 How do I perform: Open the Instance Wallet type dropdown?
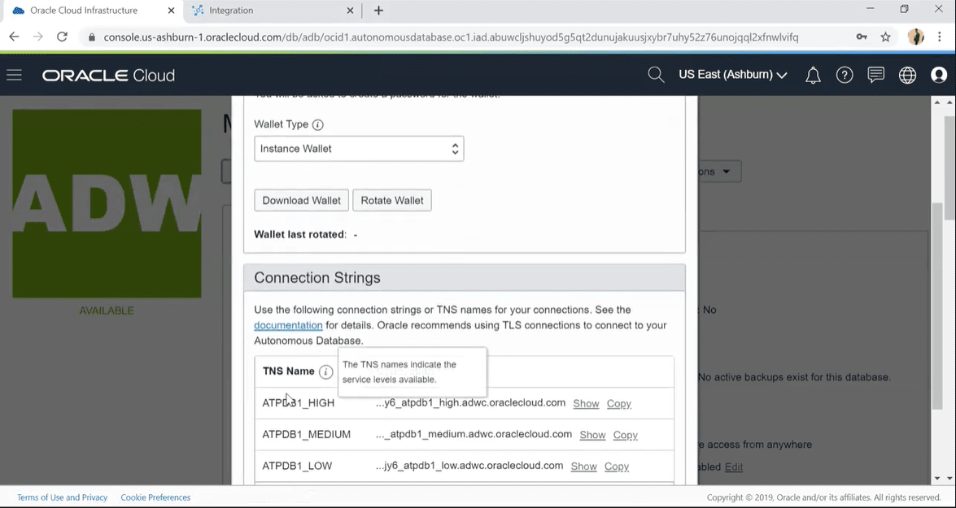coord(359,149)
